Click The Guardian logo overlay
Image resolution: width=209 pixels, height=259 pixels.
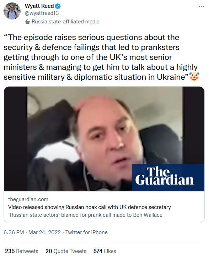168,177
